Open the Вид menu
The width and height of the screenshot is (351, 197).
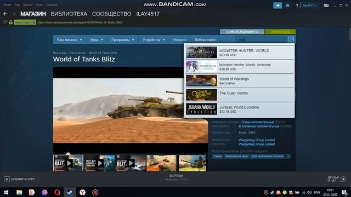[x=17, y=5]
